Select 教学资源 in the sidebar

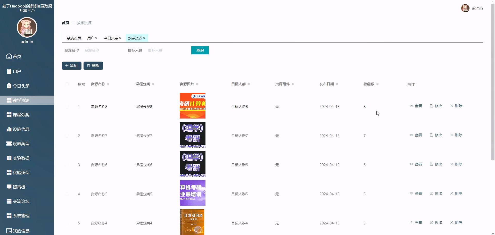27,100
